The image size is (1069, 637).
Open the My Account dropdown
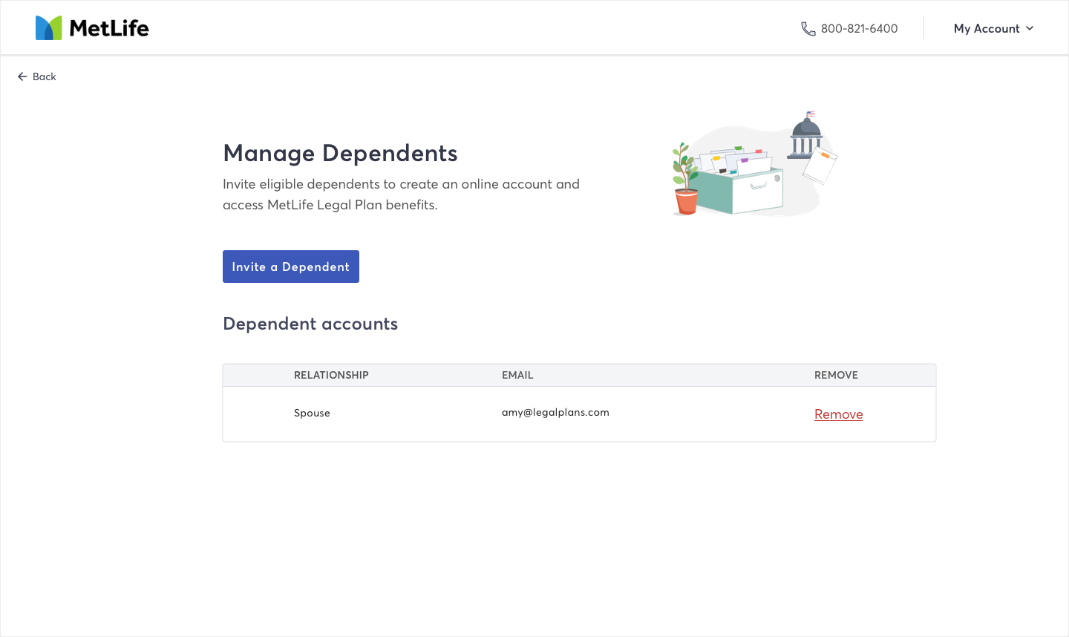pyautogui.click(x=993, y=28)
